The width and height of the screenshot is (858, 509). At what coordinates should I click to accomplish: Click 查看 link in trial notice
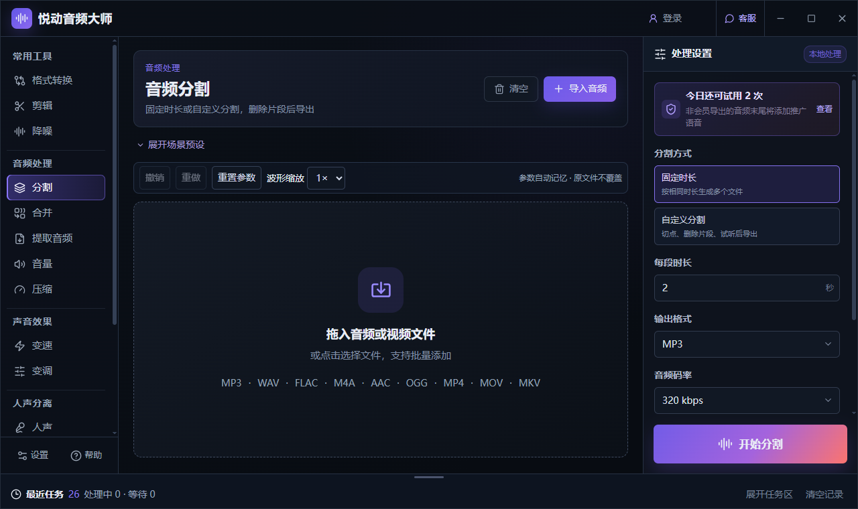[824, 109]
